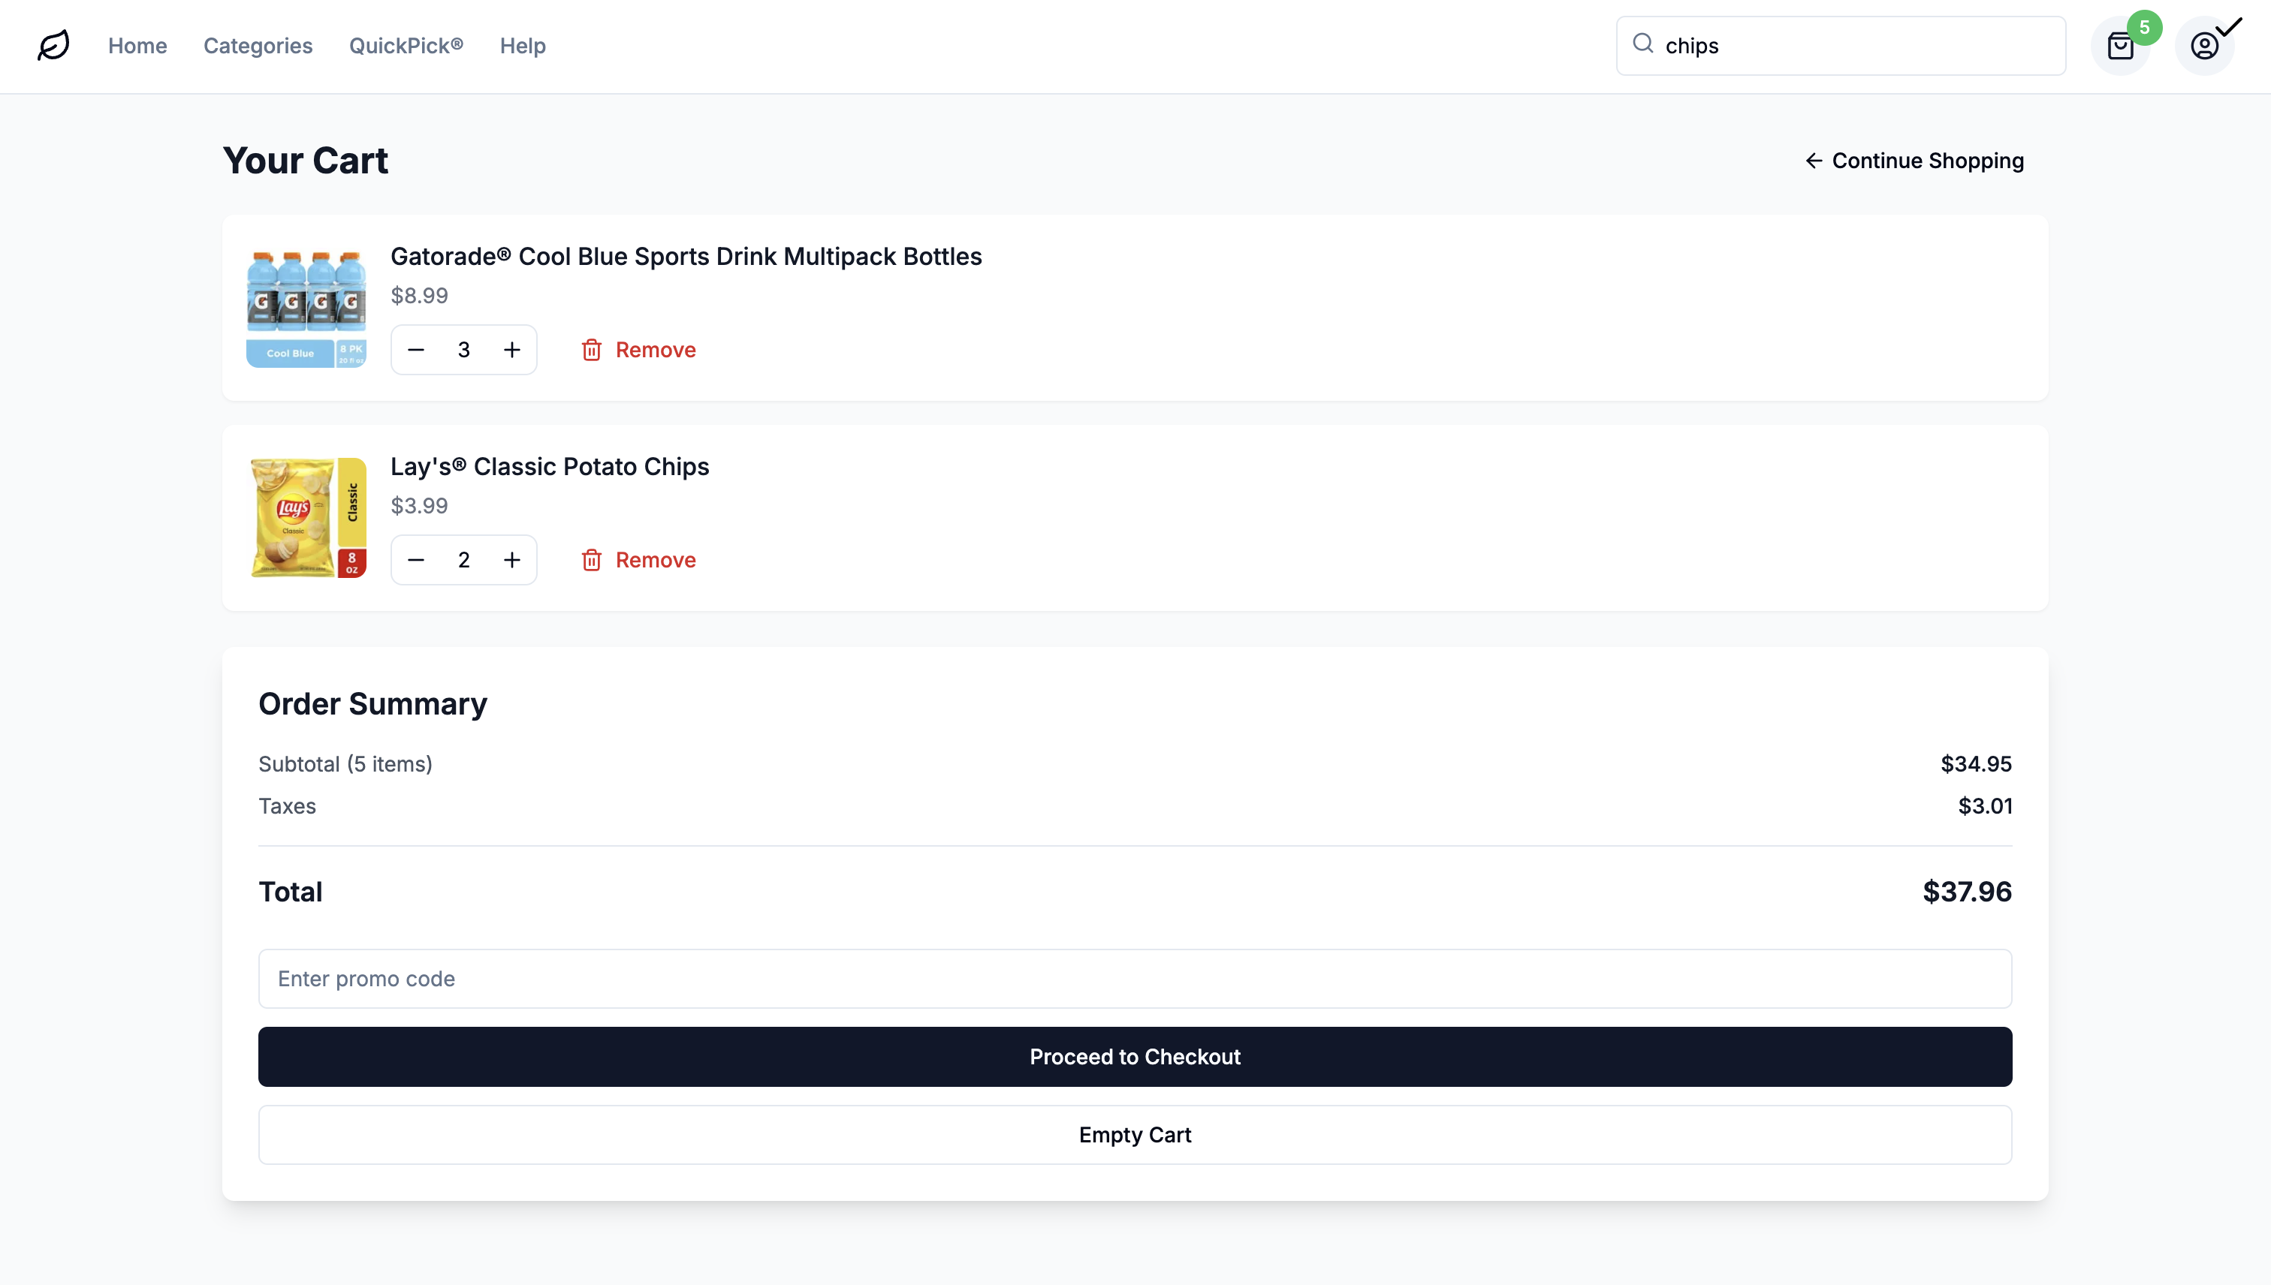The width and height of the screenshot is (2271, 1285).
Task: Click the leaf logo icon
Action: [x=53, y=45]
